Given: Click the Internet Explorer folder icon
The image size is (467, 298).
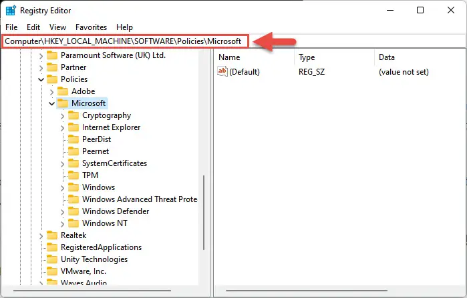Looking at the screenshot, I should point(73,127).
